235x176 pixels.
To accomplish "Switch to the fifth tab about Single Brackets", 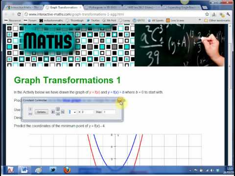I will pos(181,7).
